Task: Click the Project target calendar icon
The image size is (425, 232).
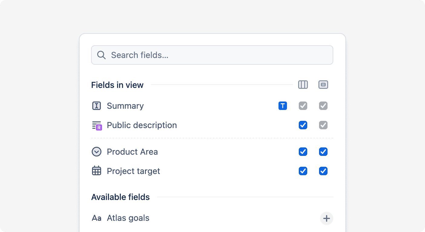Action: (x=97, y=171)
